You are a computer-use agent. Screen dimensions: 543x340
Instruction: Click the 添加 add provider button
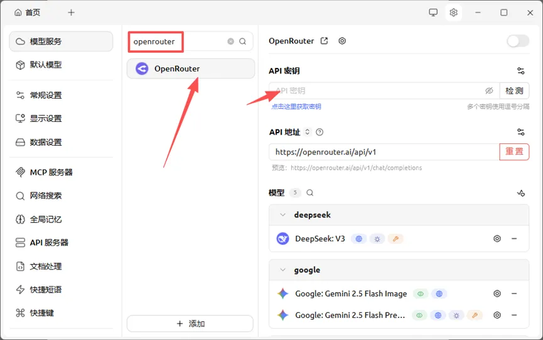tap(190, 324)
